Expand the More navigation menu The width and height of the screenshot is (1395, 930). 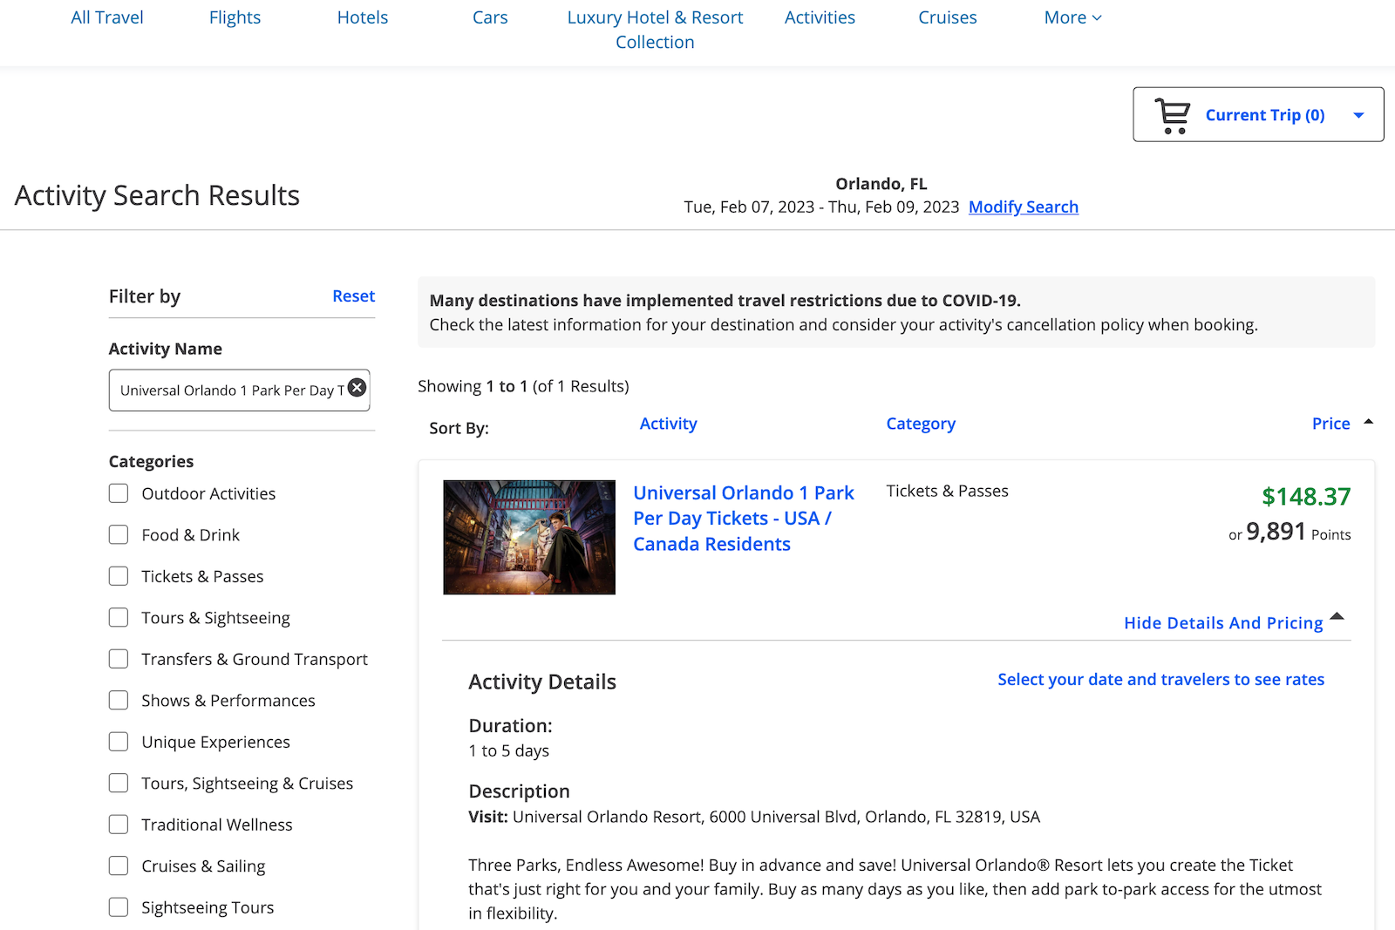point(1072,17)
